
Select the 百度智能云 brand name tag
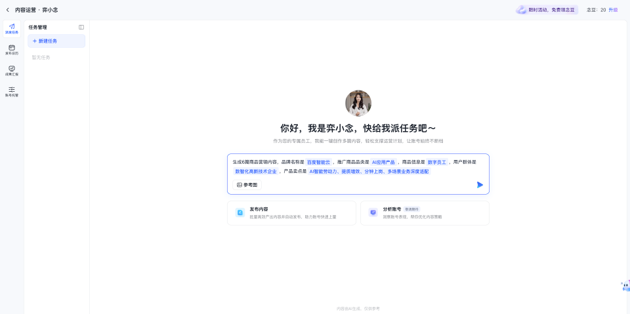click(x=318, y=162)
